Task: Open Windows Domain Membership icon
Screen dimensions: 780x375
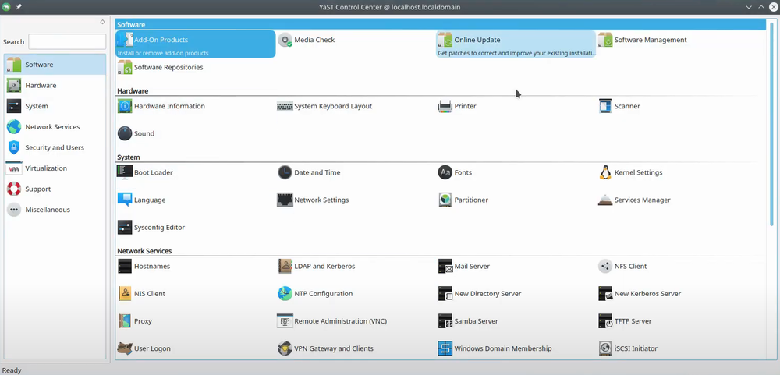Action: (445, 348)
